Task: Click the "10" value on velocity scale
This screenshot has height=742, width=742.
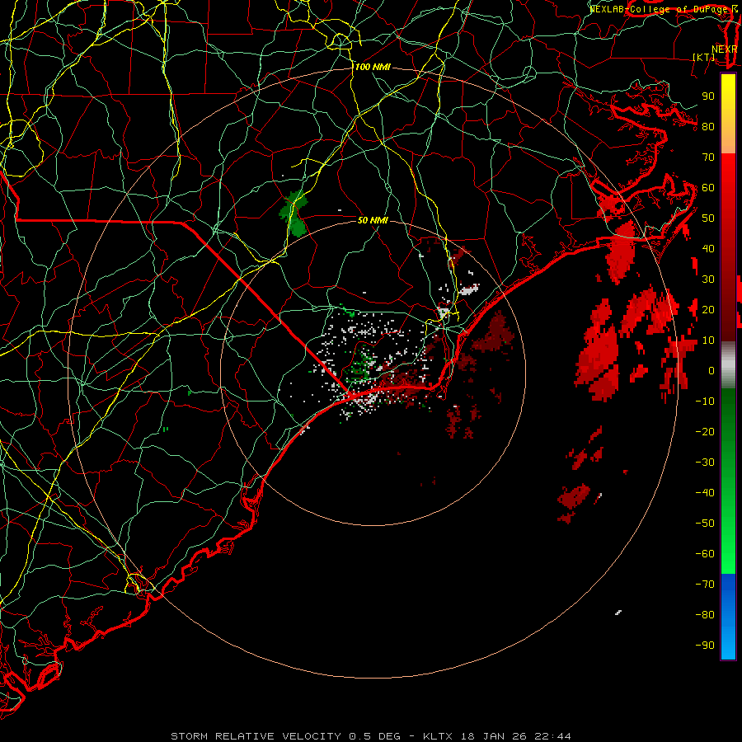Action: (708, 340)
